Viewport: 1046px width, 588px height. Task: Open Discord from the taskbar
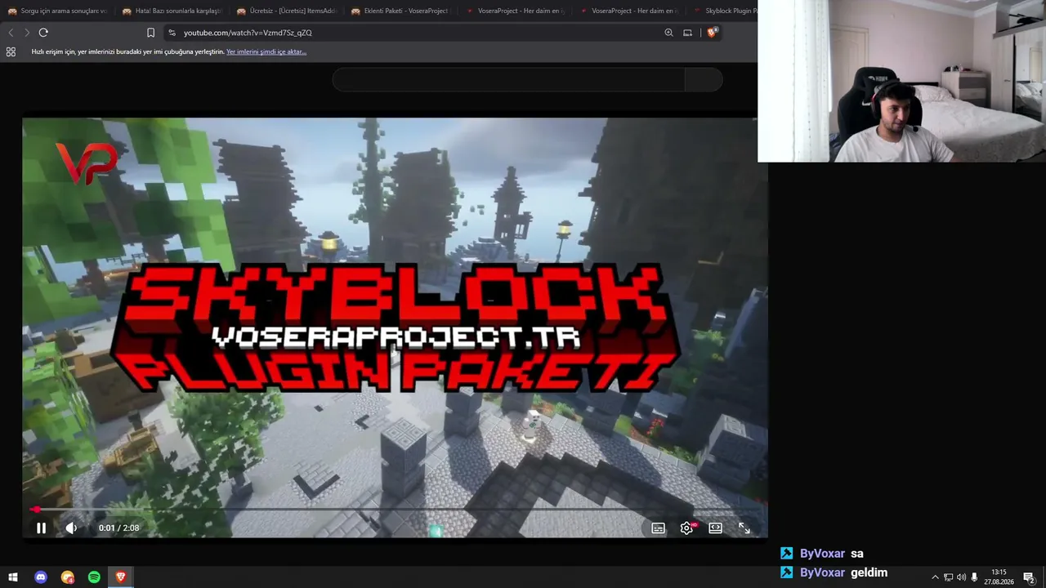tap(41, 577)
